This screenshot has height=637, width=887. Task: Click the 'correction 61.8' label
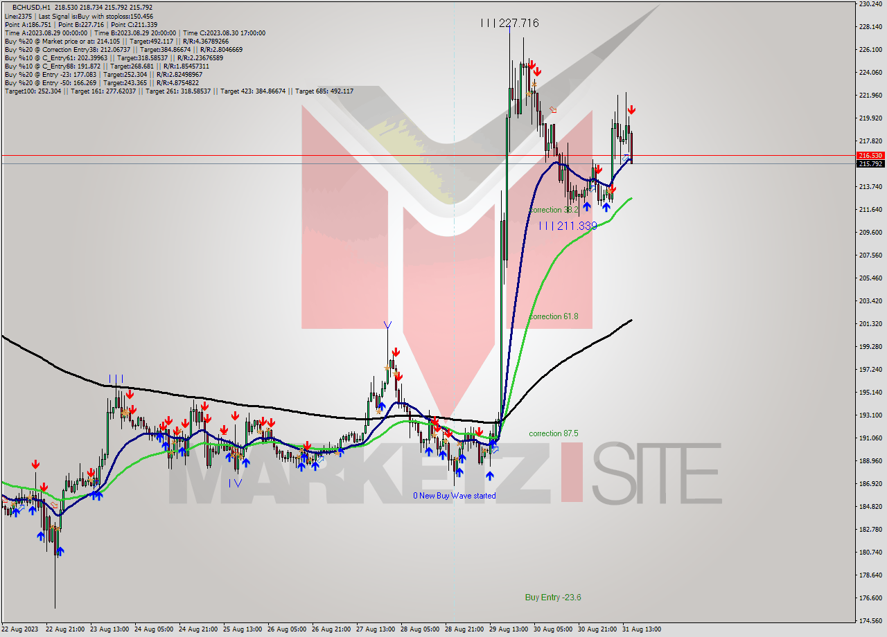tap(554, 316)
